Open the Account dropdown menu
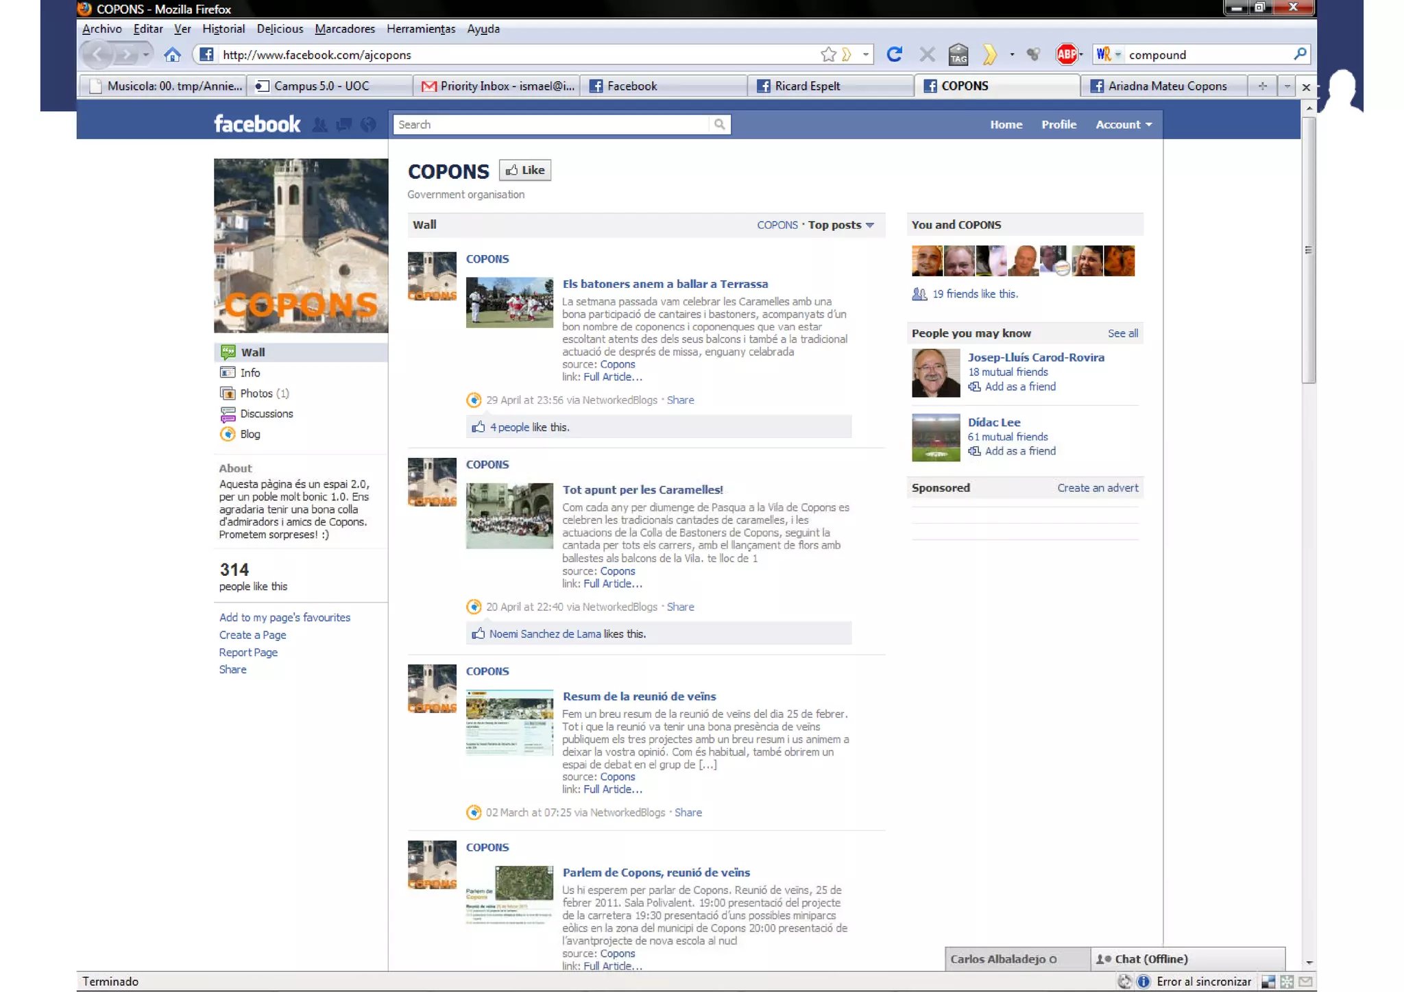This screenshot has width=1404, height=992. click(1124, 124)
